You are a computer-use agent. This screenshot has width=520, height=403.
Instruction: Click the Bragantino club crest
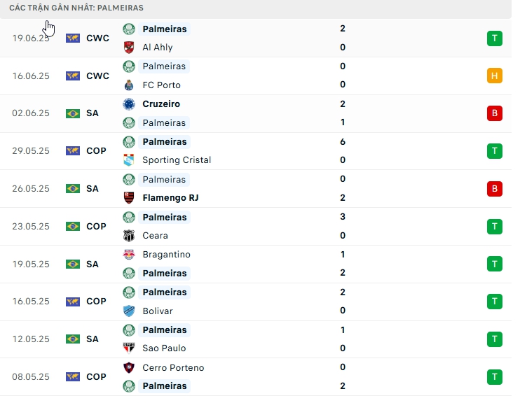(129, 255)
